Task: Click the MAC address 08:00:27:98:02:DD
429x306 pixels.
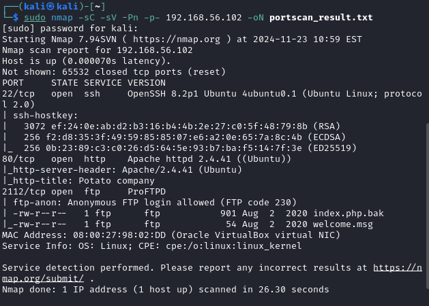Action: click(x=119, y=235)
